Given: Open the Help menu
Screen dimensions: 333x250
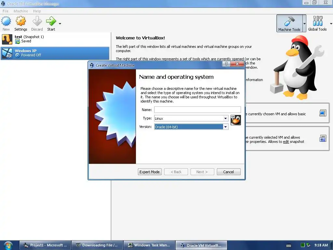Looking at the screenshot, I should pyautogui.click(x=37, y=11).
